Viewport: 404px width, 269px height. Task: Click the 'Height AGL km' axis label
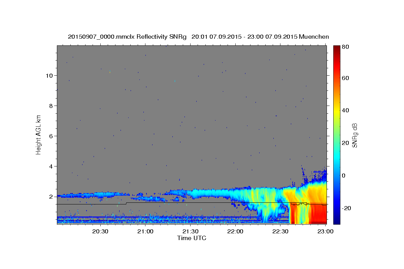(x=39, y=134)
